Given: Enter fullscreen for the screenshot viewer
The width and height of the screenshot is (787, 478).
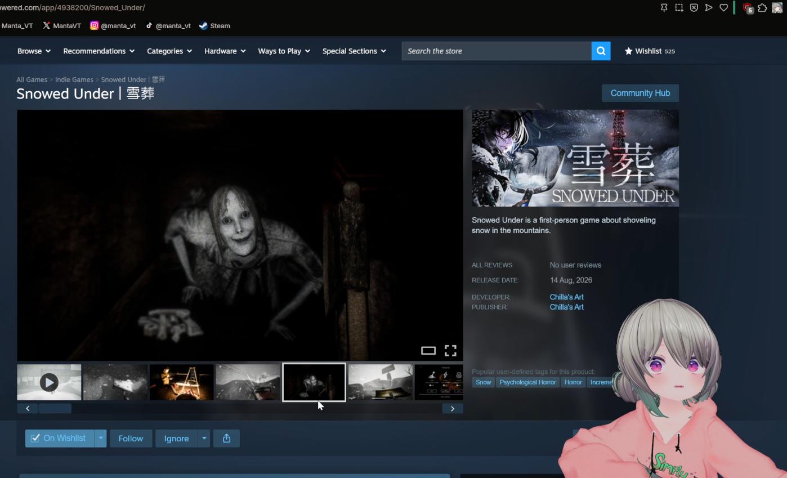Looking at the screenshot, I should [x=450, y=351].
